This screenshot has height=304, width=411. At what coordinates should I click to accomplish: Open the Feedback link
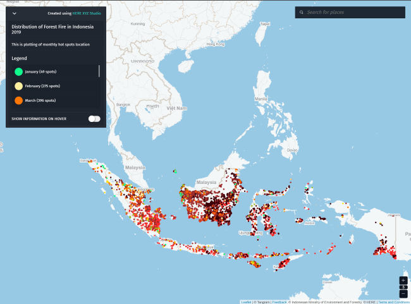(279, 302)
